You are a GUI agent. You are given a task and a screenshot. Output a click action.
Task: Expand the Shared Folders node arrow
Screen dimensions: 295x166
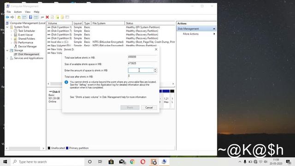pos(11,39)
